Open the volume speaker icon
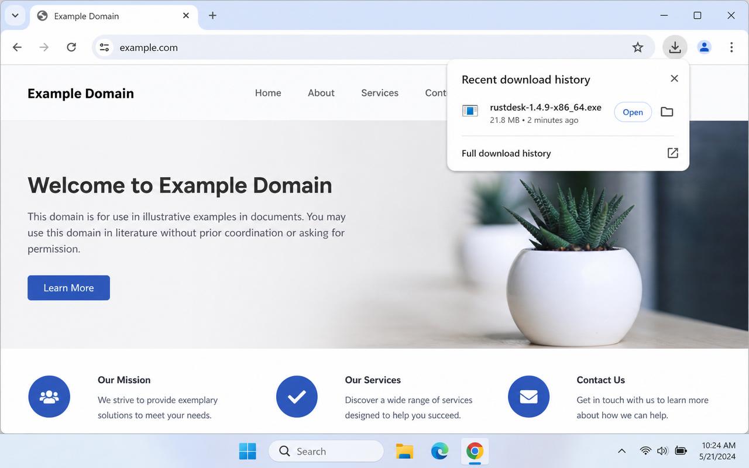This screenshot has height=468, width=749. click(x=662, y=451)
